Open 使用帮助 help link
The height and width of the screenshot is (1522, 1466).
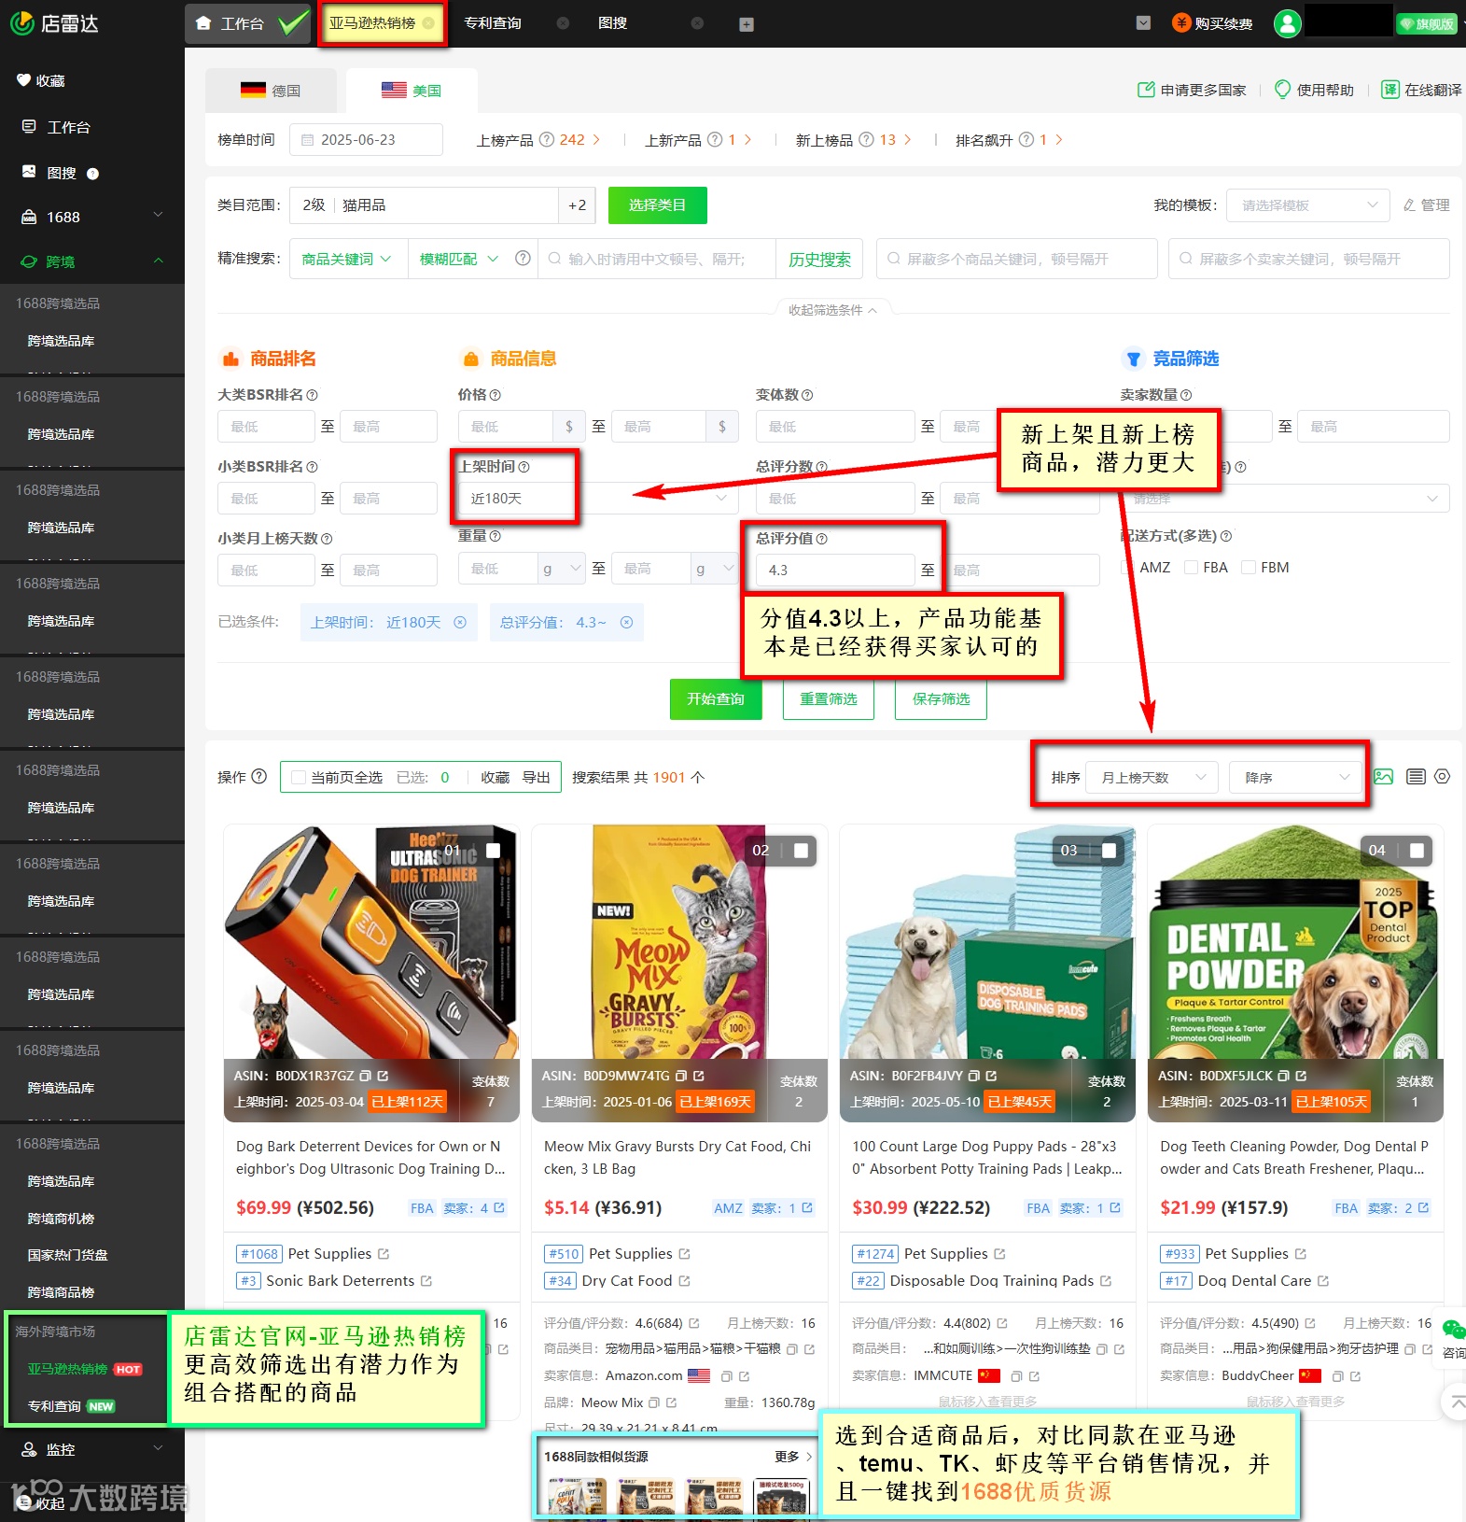pos(1314,90)
